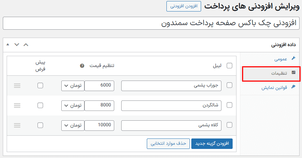
Task: Click the جوراب پشمی label field
Action: 171,86
